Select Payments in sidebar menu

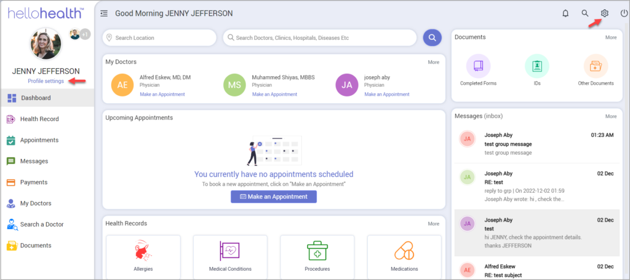pos(34,182)
